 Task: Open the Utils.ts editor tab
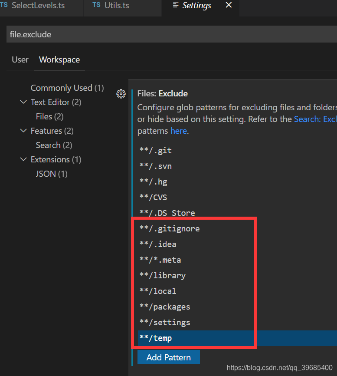coord(116,6)
